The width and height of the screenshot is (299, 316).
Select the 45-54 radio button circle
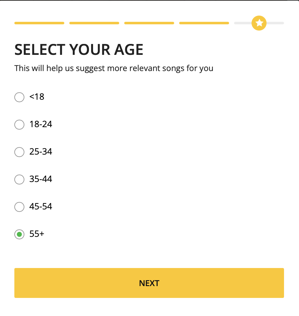tap(19, 207)
